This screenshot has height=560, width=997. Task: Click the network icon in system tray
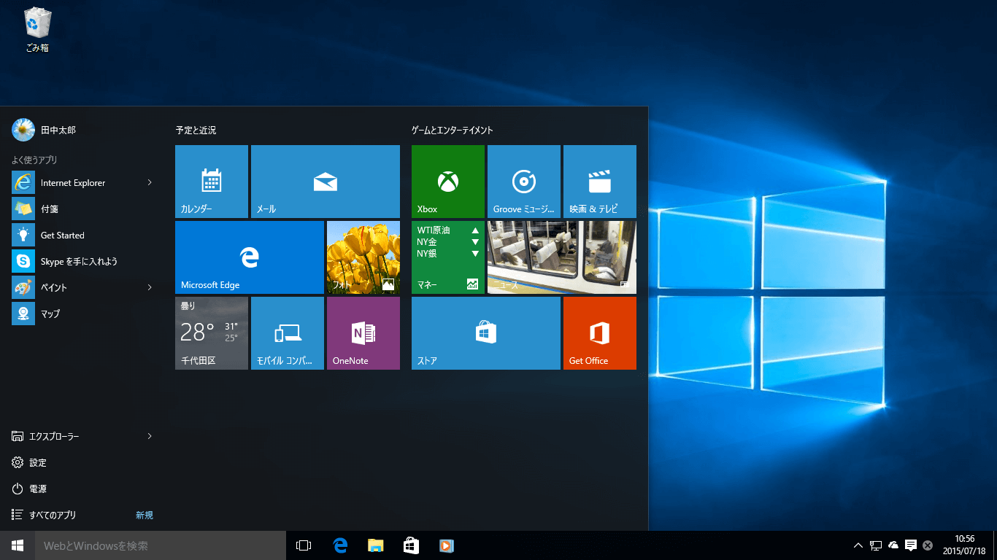(x=876, y=545)
